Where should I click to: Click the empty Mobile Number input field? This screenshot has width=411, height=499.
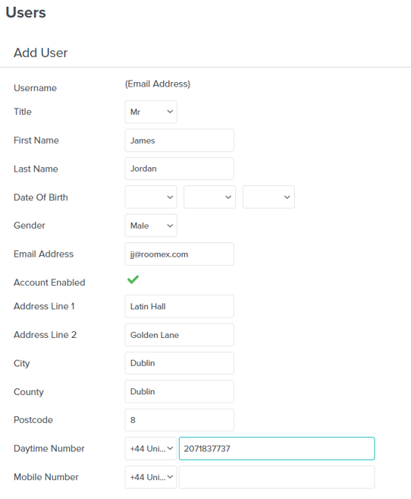pyautogui.click(x=277, y=477)
